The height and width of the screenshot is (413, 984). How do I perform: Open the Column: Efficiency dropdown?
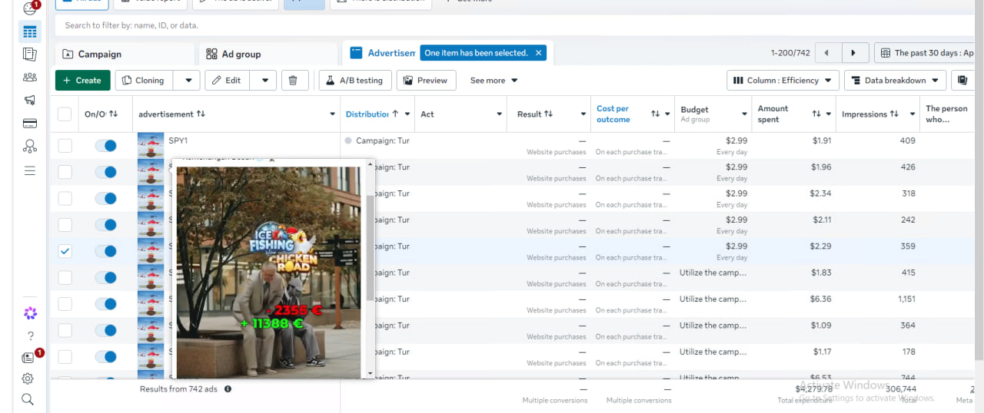[783, 80]
